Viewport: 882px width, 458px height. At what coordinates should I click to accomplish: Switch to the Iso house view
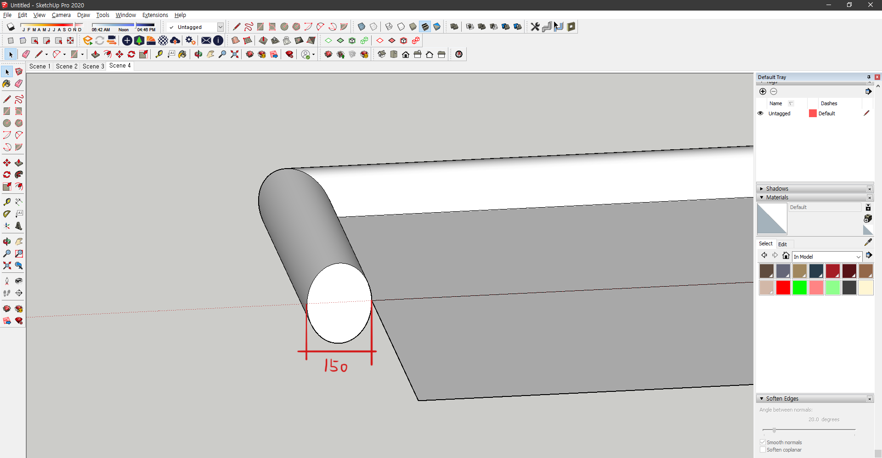pyautogui.click(x=382, y=54)
